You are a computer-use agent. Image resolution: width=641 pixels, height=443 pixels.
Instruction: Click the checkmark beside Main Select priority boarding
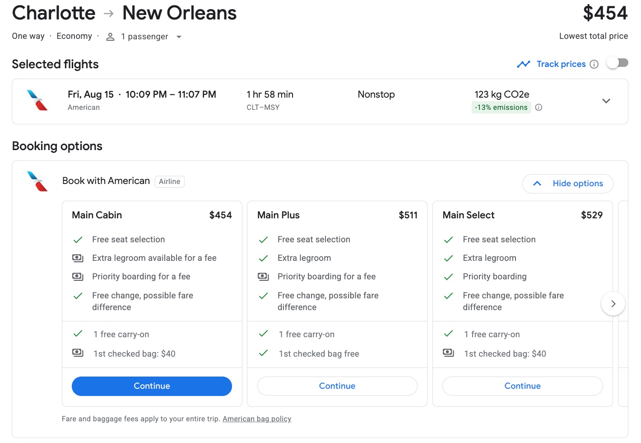448,277
